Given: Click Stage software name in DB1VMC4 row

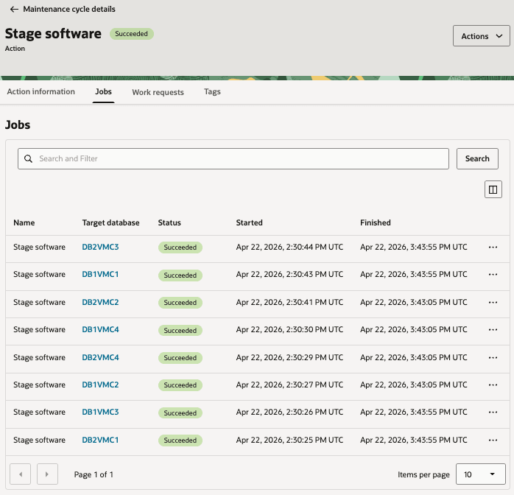Looking at the screenshot, I should point(39,329).
